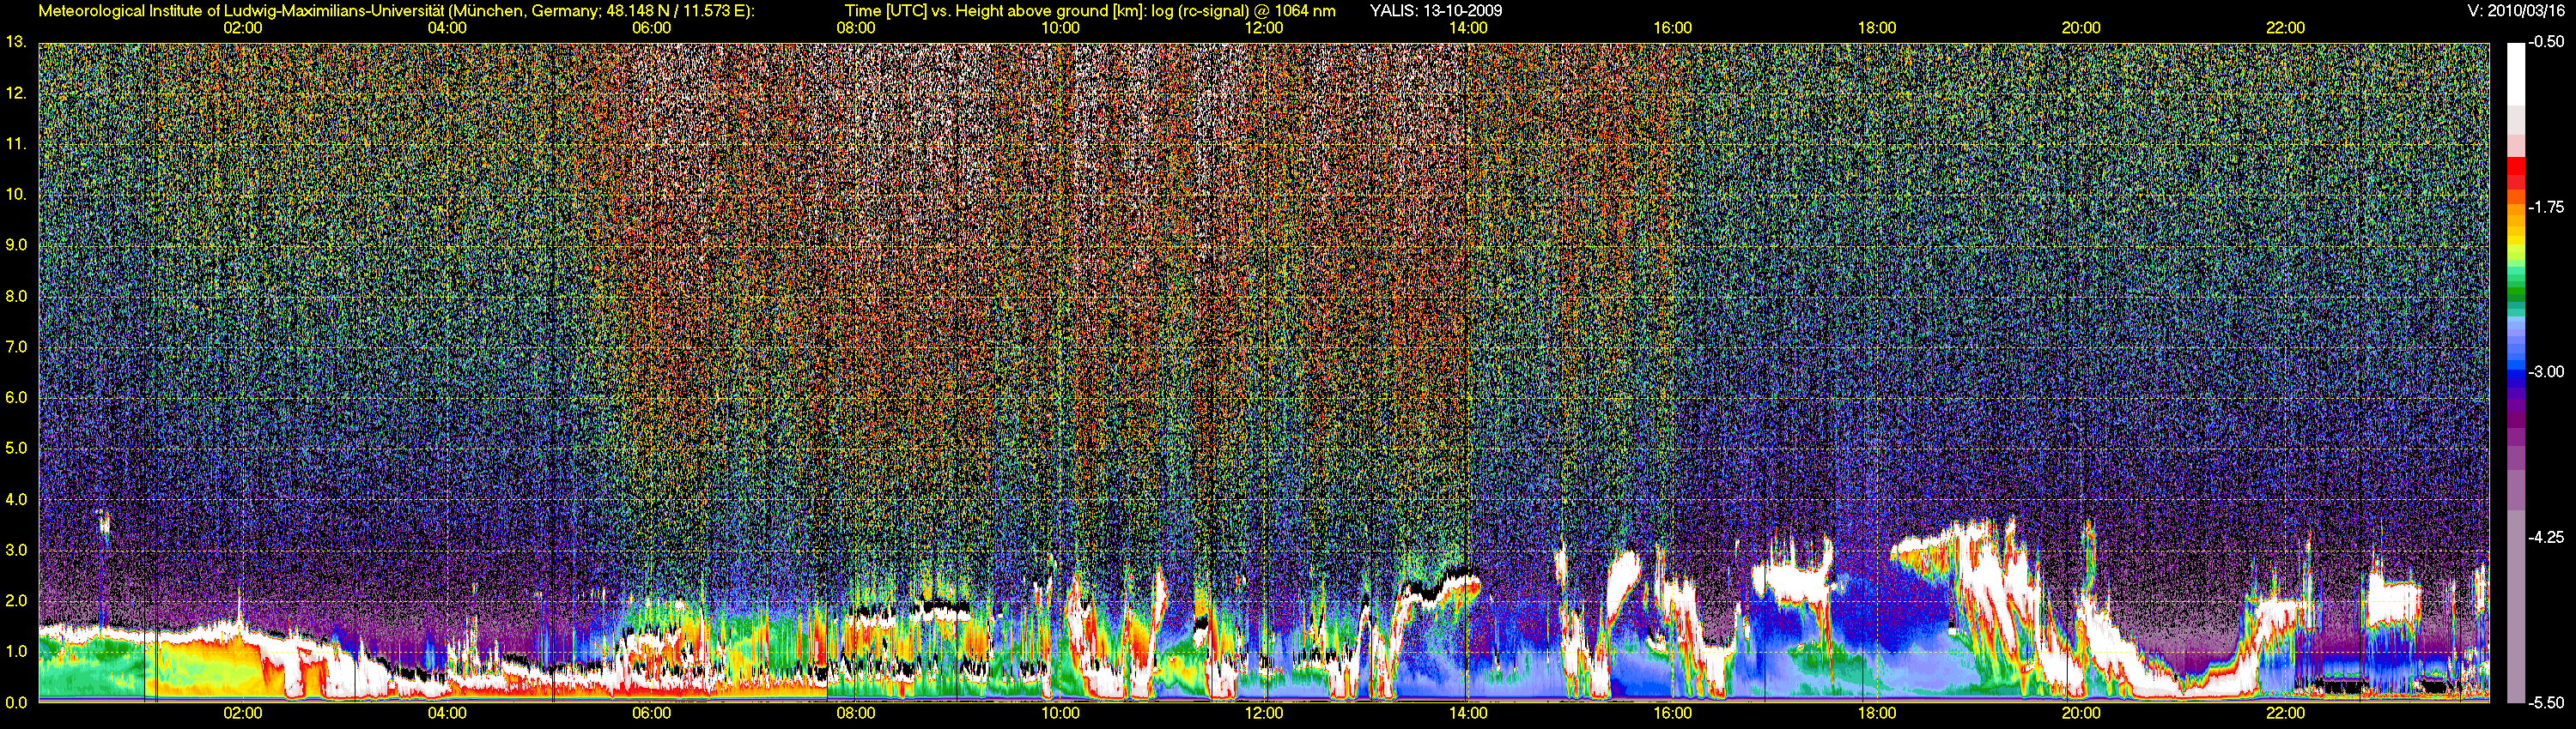Click the 20:00 label on the top time axis
The image size is (2576, 729).
coord(2081,28)
